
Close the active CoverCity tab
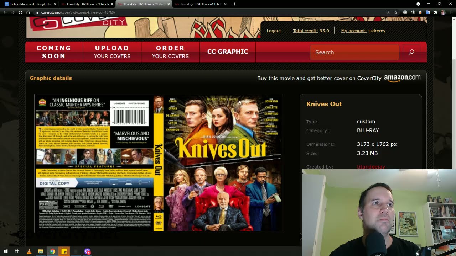tap(169, 4)
